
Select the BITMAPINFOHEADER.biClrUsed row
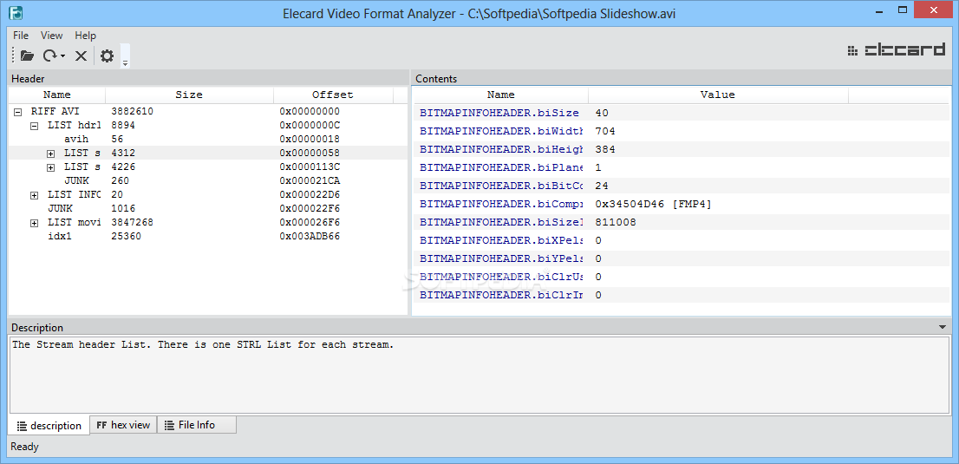tap(682, 277)
